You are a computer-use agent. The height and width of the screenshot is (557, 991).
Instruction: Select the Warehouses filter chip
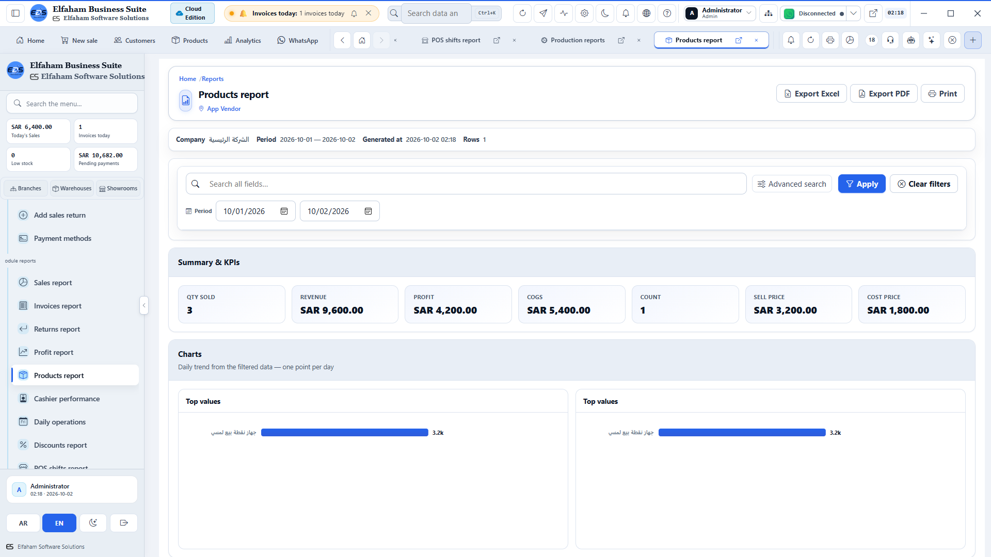(72, 189)
